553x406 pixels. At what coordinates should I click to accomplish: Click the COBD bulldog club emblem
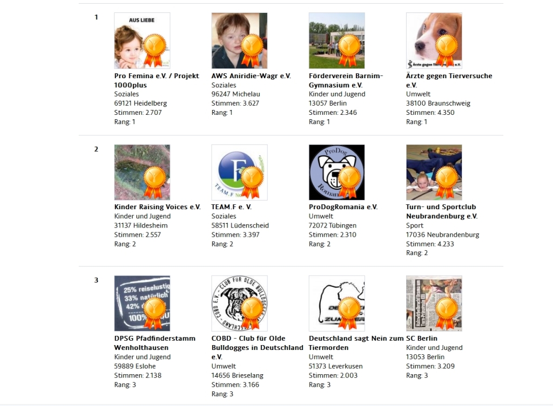coord(239,303)
